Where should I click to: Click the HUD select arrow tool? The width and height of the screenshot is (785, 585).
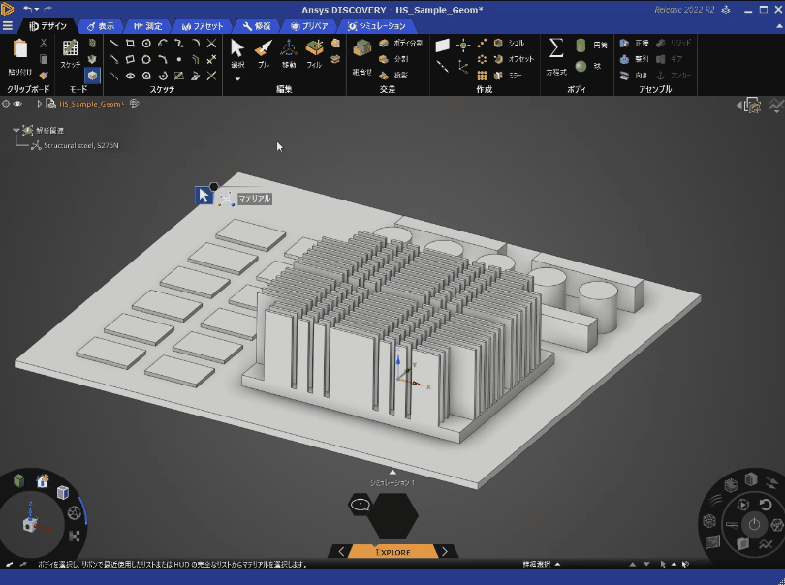click(x=204, y=196)
